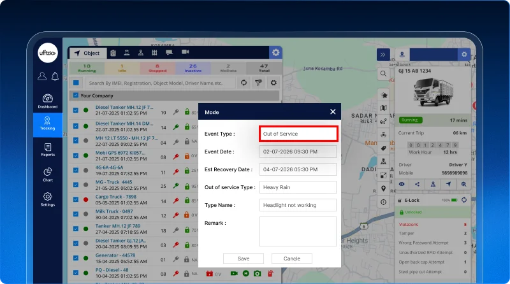Click green camera icon in PQ - Diesel row
The height and width of the screenshot is (284, 510).
click(x=257, y=274)
